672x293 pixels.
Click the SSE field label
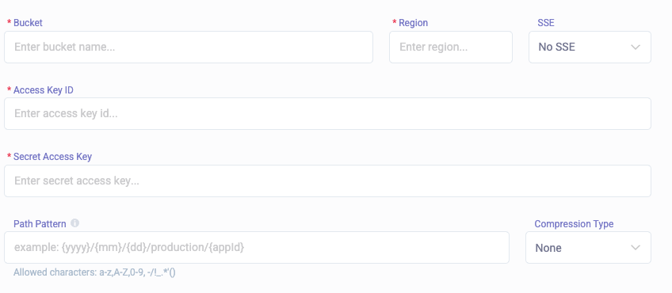pyautogui.click(x=546, y=23)
